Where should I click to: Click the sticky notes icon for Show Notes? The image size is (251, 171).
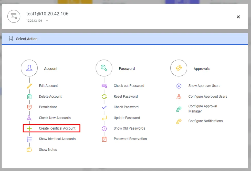click(x=29, y=150)
